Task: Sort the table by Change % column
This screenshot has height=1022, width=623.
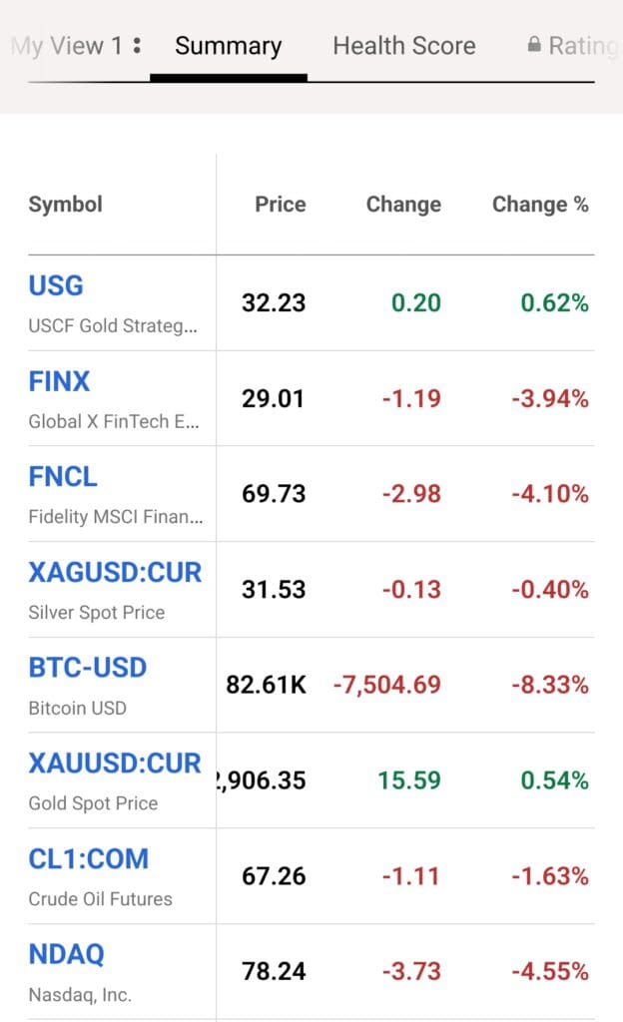Action: 541,204
